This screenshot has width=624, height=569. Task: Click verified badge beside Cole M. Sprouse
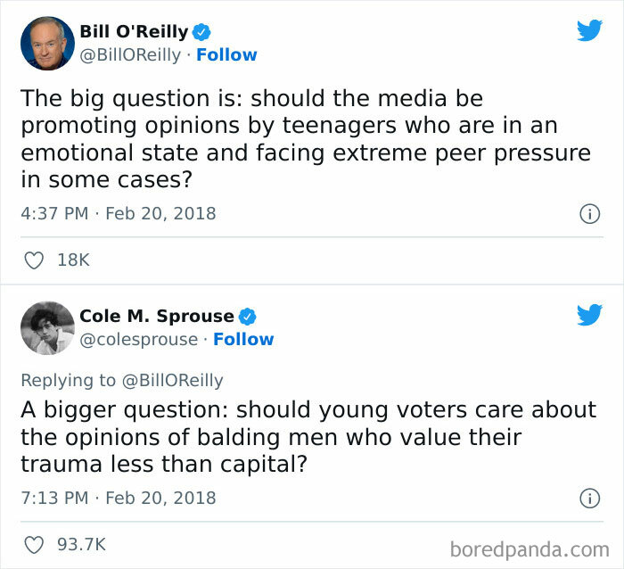pos(248,317)
